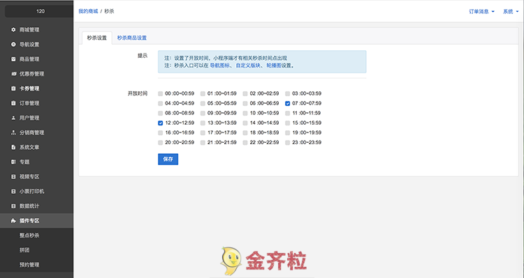The height and width of the screenshot is (278, 524).
Task: Select the 18:00~18:59 checkbox
Action: click(x=245, y=132)
